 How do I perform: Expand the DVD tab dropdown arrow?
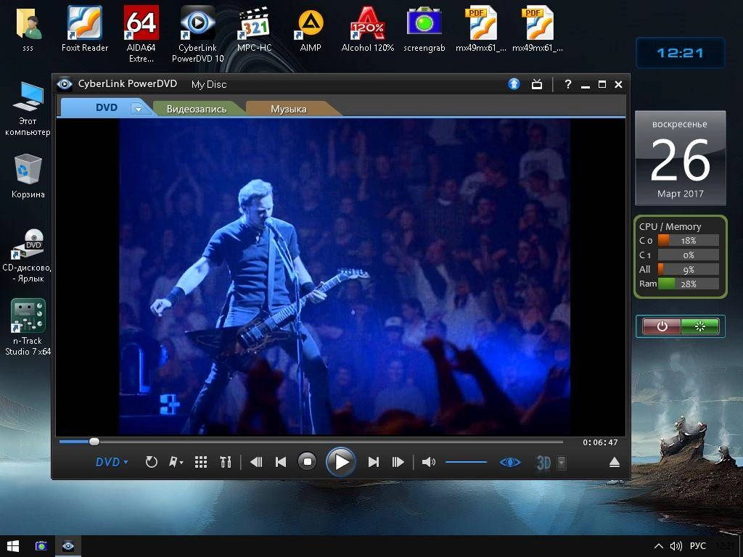pyautogui.click(x=138, y=109)
